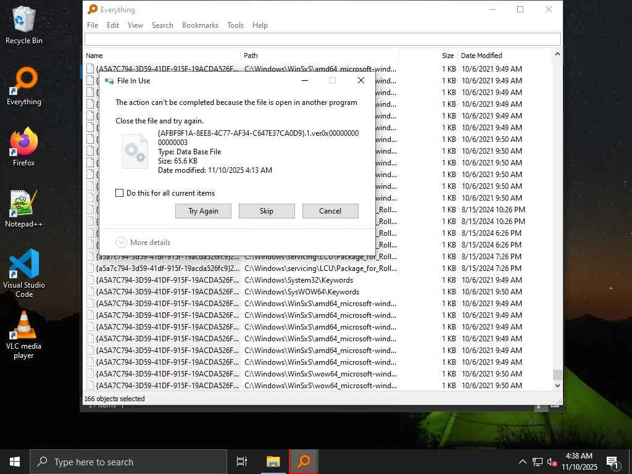
Task: Click the muted volume tray icon
Action: pyautogui.click(x=552, y=462)
